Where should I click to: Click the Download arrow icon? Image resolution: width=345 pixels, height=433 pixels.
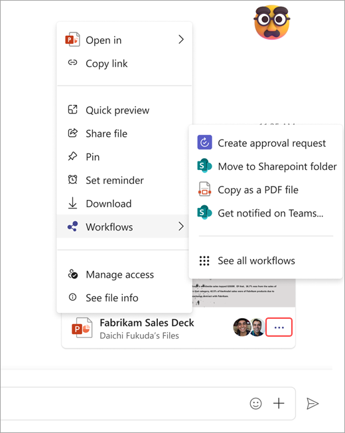[72, 203]
